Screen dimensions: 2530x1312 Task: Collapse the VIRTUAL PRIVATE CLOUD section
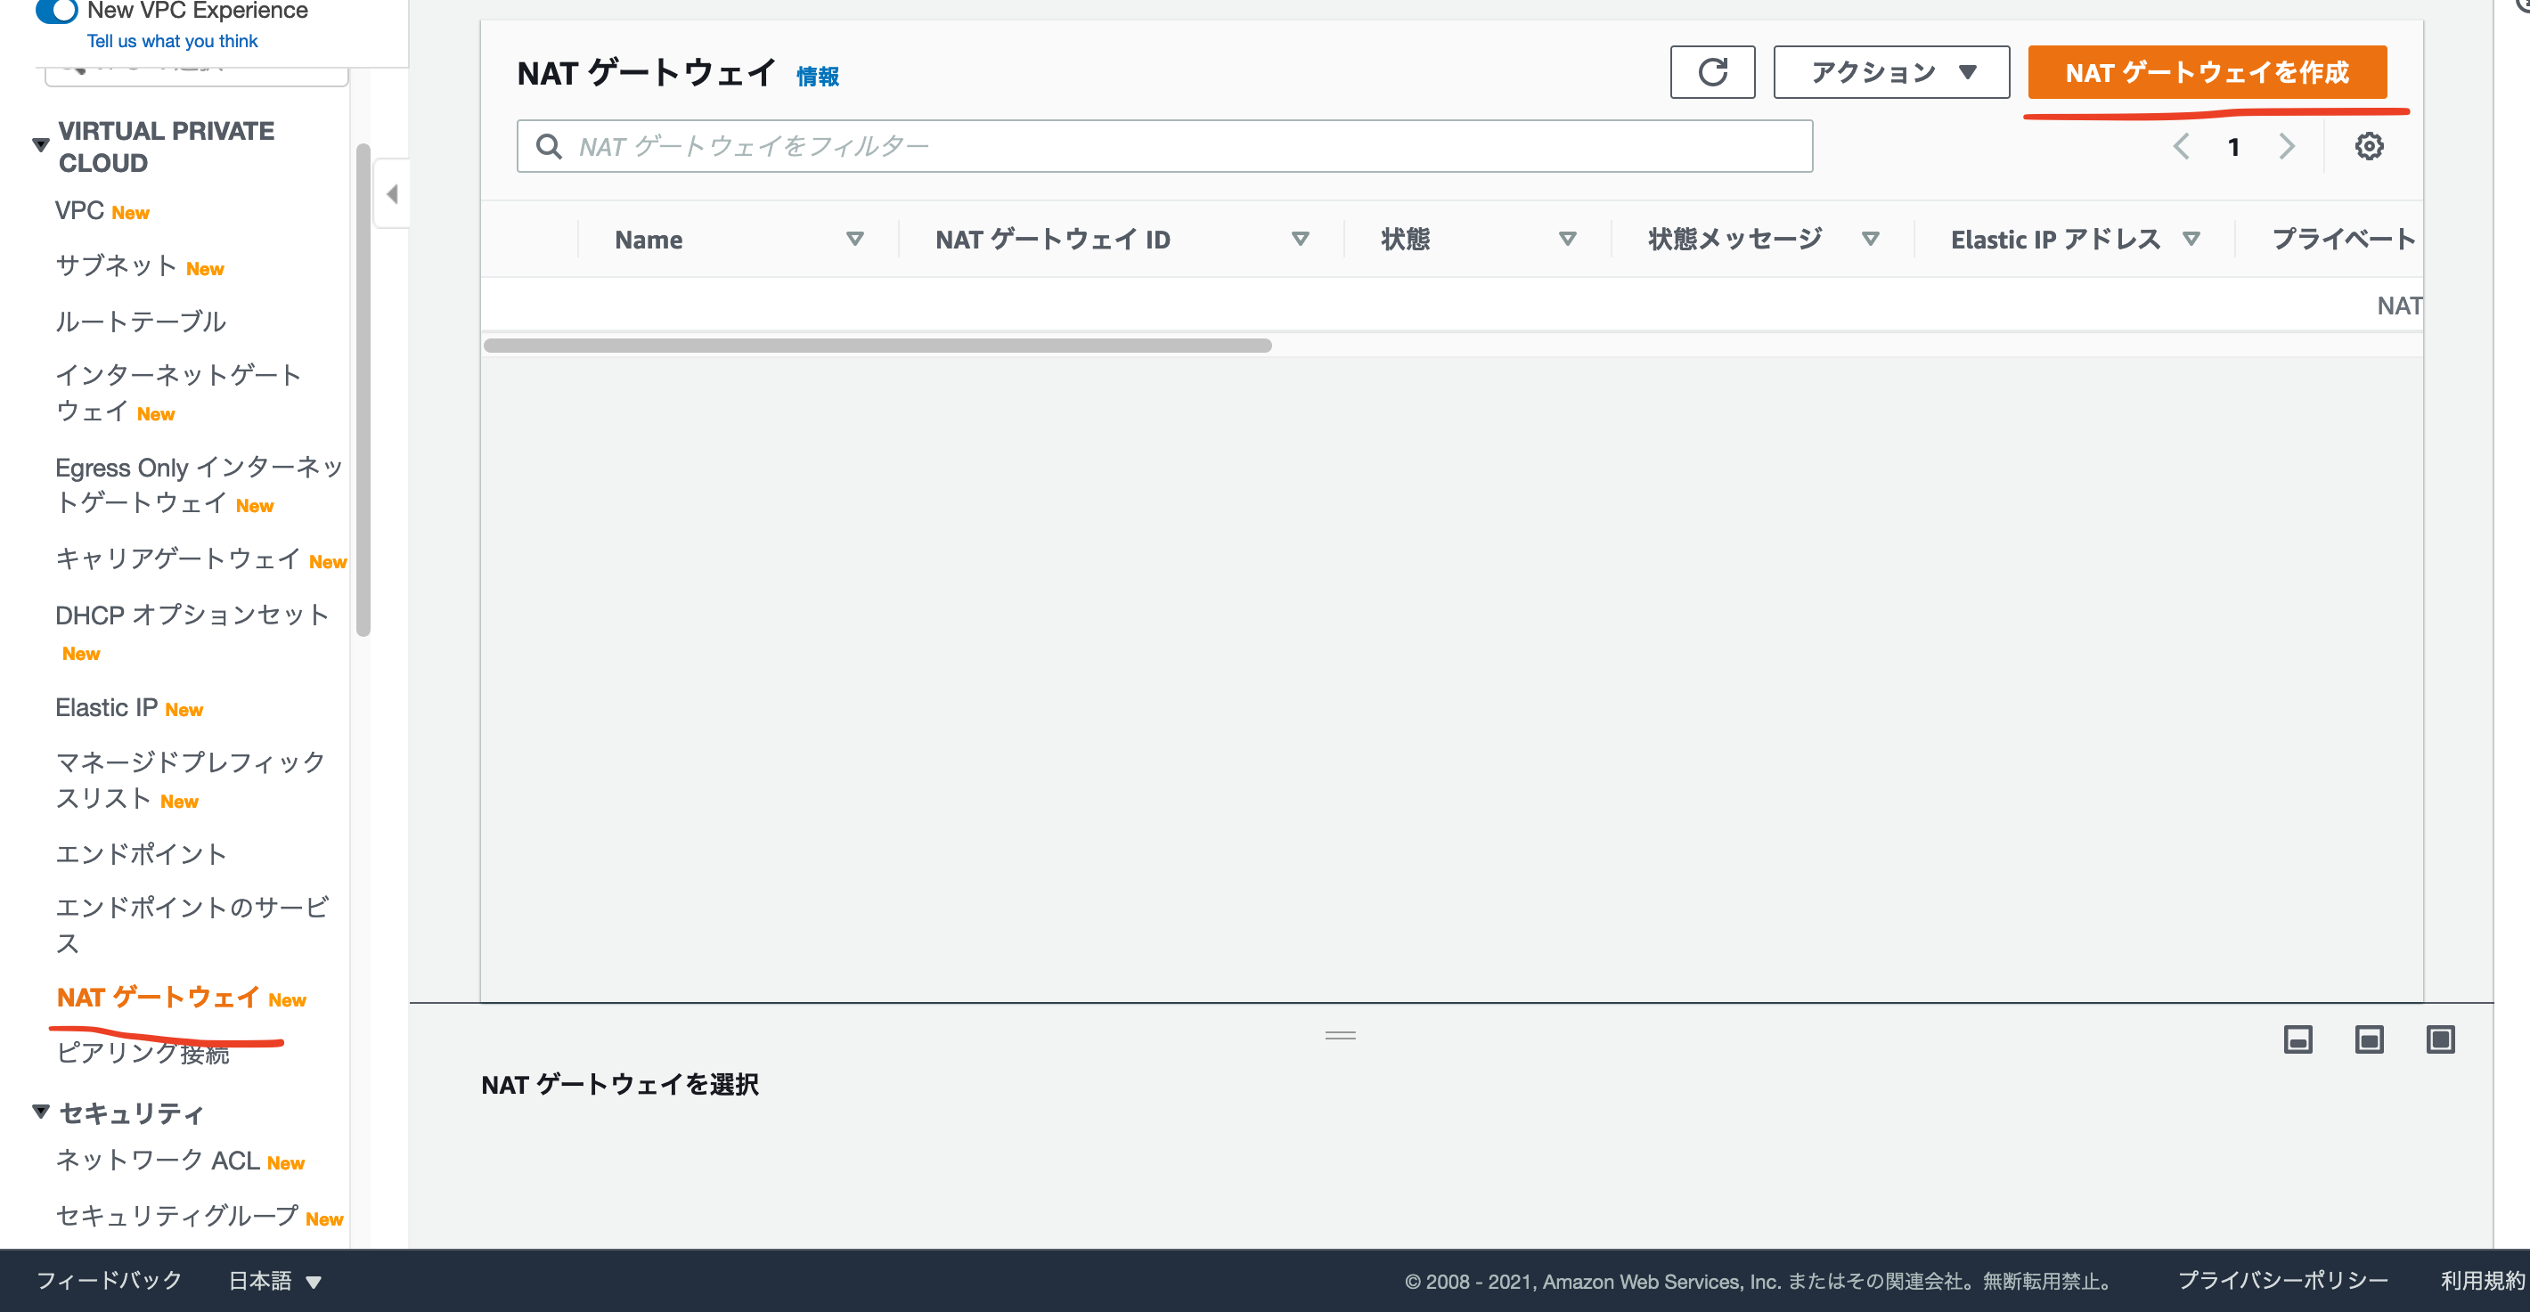(x=39, y=143)
